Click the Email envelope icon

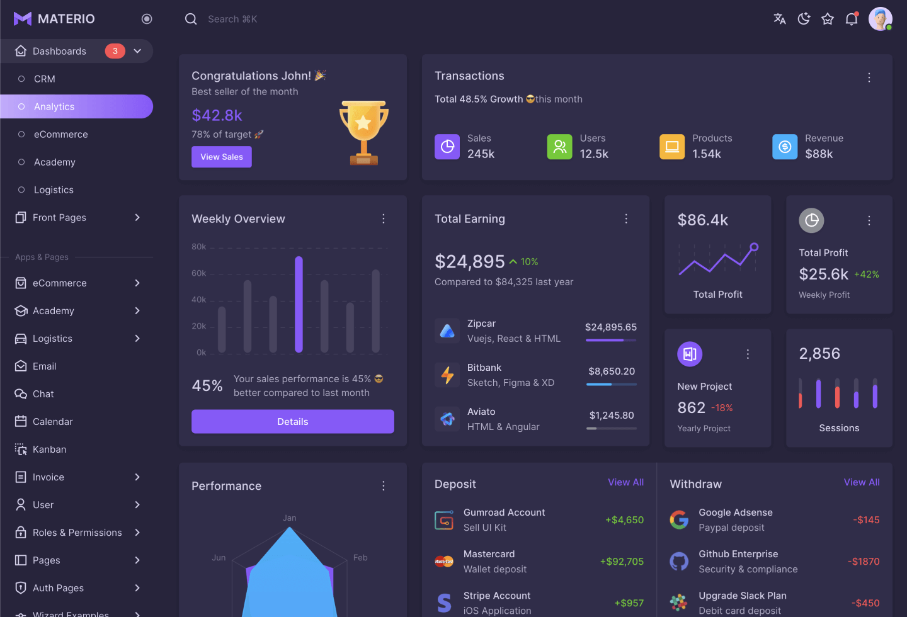pyautogui.click(x=21, y=366)
